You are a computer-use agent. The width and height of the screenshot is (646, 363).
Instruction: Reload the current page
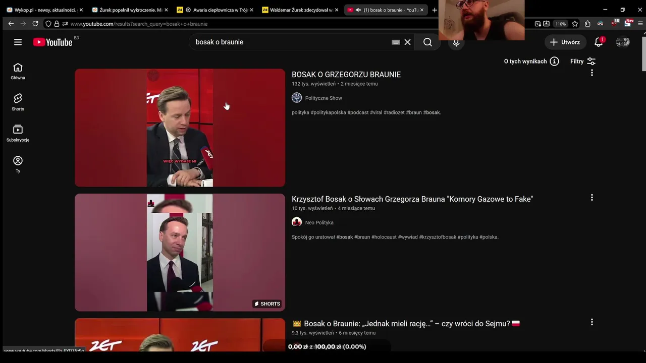coord(35,24)
